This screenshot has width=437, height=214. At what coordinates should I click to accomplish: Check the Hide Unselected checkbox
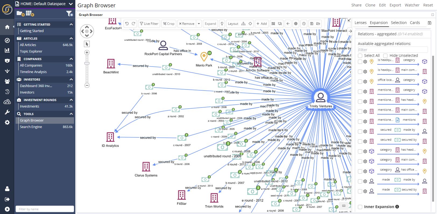pos(385,56)
